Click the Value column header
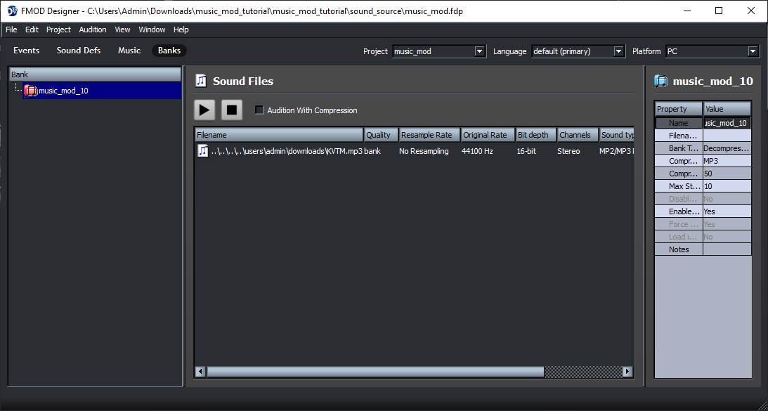This screenshot has width=768, height=411. [x=727, y=109]
